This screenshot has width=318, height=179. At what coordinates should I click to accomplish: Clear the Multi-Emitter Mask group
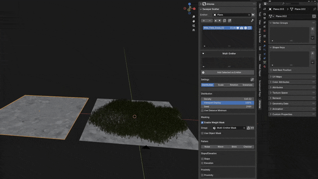[244, 128]
